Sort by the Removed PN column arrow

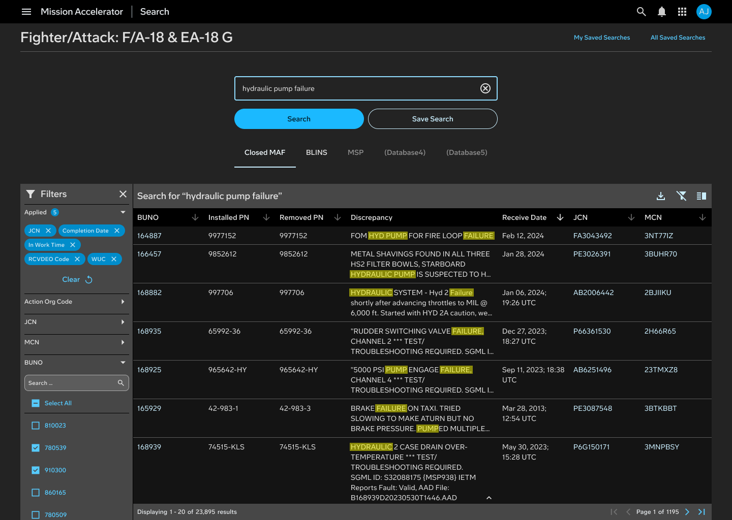[x=338, y=217]
